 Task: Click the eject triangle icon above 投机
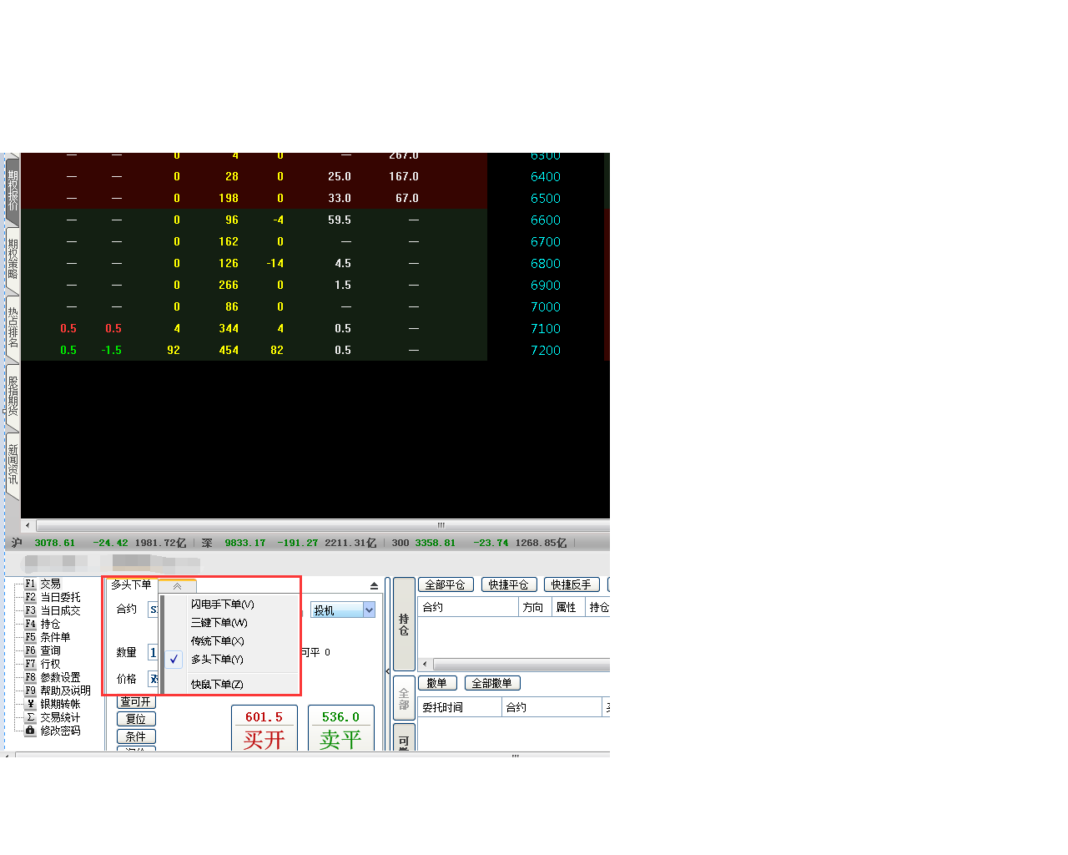[x=374, y=585]
